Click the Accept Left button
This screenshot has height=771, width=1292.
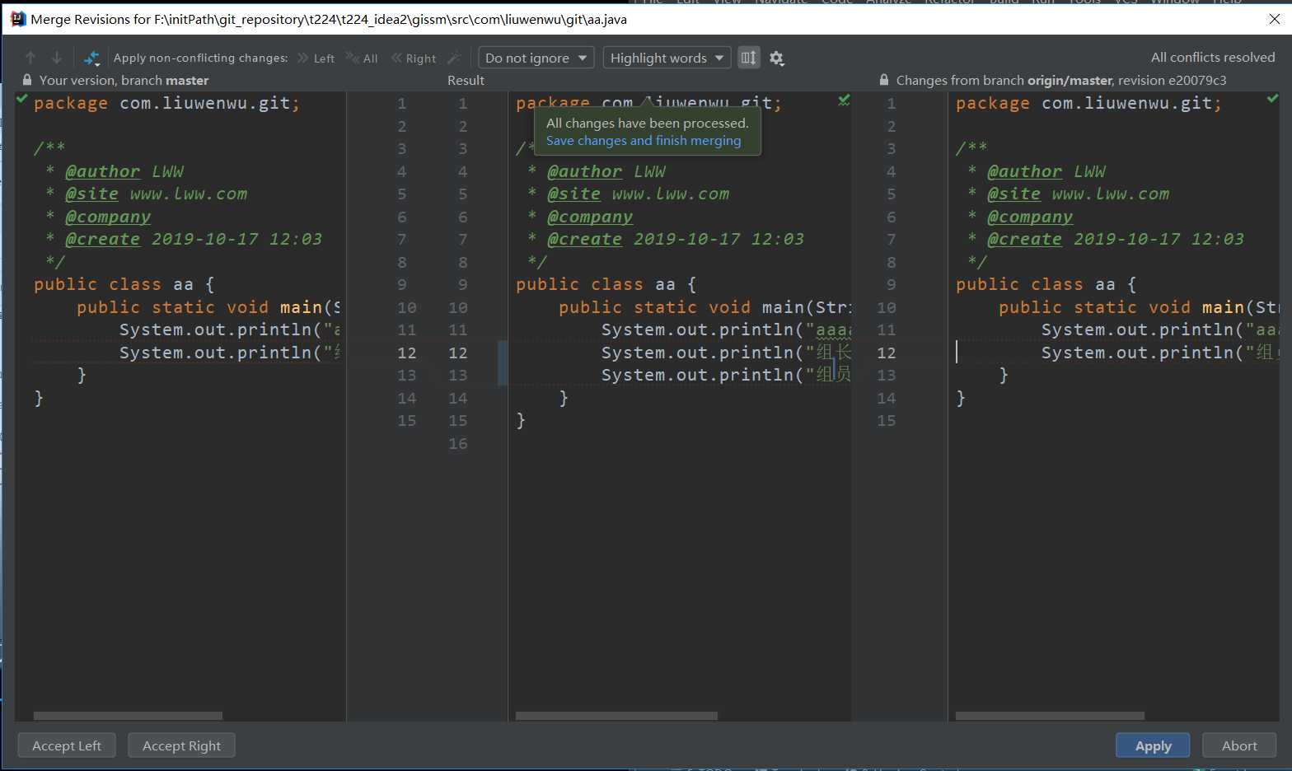(67, 745)
